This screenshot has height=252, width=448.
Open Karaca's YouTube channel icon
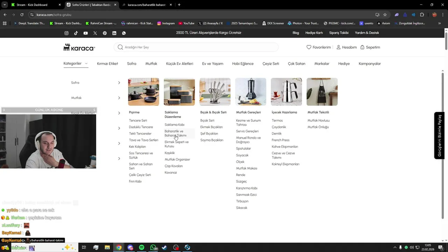tap(85, 33)
